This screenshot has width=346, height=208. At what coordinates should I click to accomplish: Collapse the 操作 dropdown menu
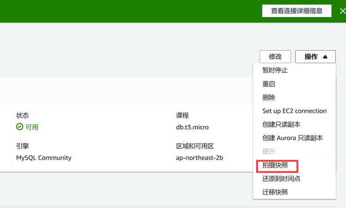[316, 57]
